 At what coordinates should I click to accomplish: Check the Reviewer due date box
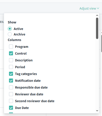[11, 94]
